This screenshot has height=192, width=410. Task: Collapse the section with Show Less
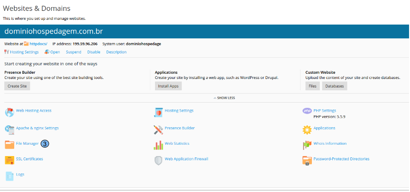click(x=224, y=98)
